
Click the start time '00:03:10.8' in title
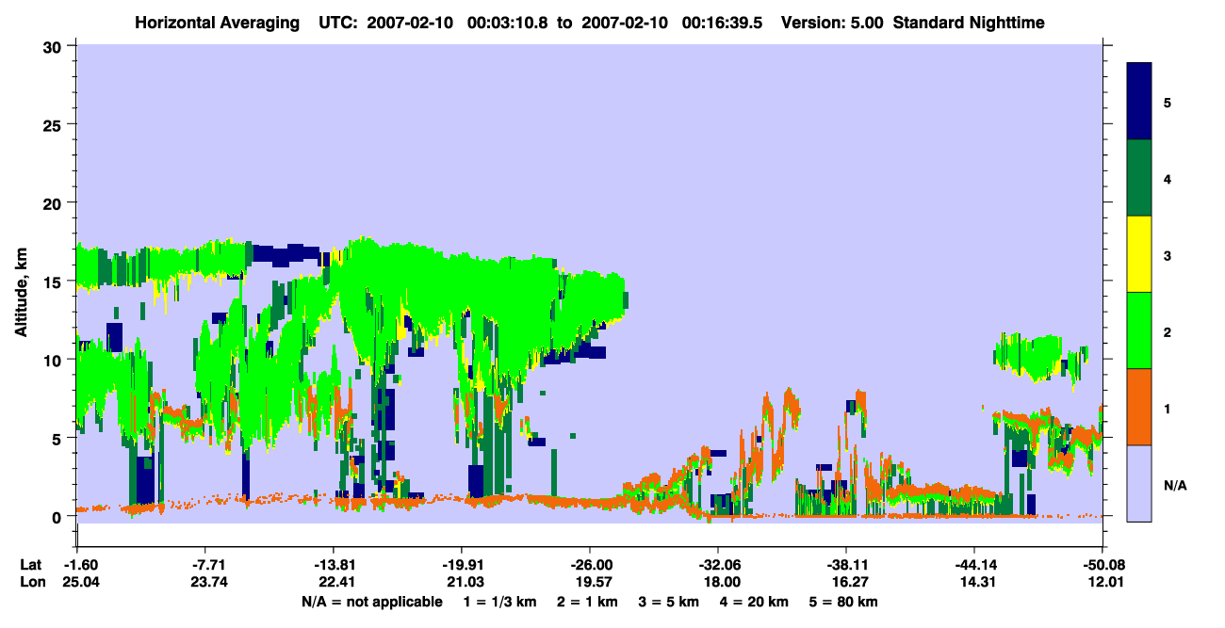[x=512, y=22]
